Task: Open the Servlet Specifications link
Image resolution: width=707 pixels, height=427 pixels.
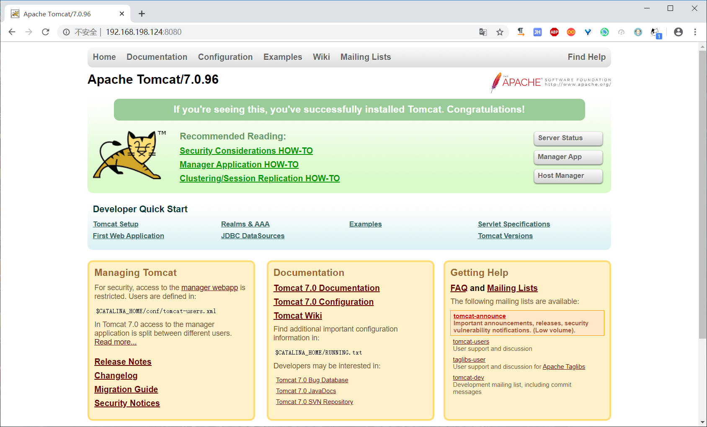Action: (514, 224)
